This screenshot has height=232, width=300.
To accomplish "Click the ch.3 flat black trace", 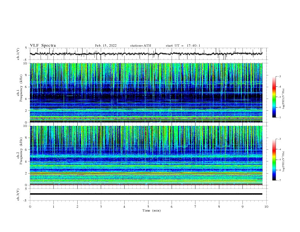I will [146, 194].
